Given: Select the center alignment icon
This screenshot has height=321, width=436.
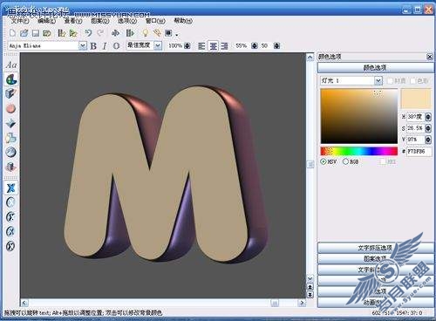Looking at the screenshot, I should [x=214, y=46].
